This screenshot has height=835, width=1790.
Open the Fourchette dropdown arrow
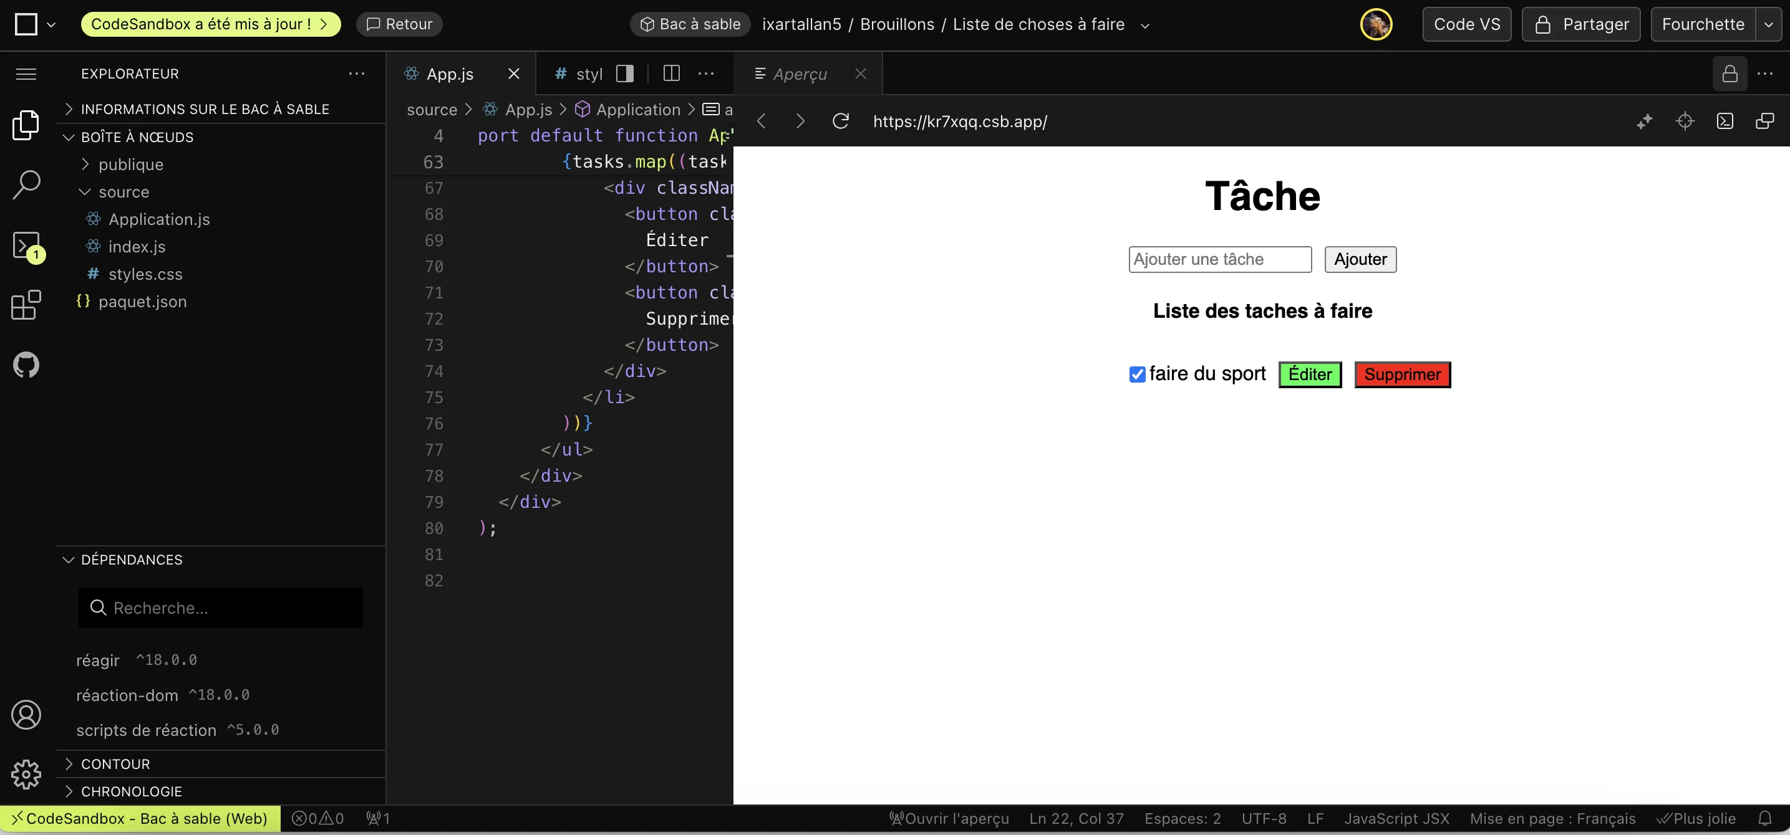pyautogui.click(x=1768, y=25)
